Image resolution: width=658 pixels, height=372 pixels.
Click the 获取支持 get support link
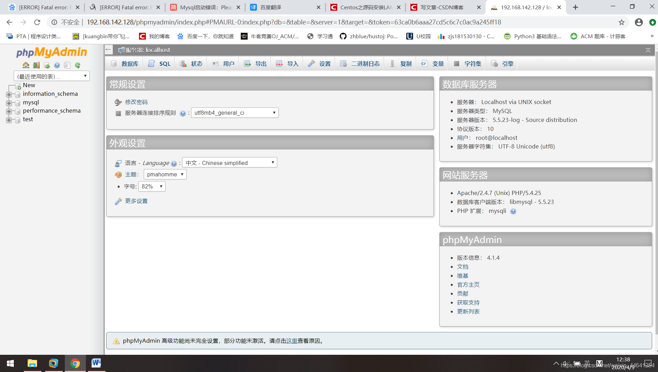point(468,303)
